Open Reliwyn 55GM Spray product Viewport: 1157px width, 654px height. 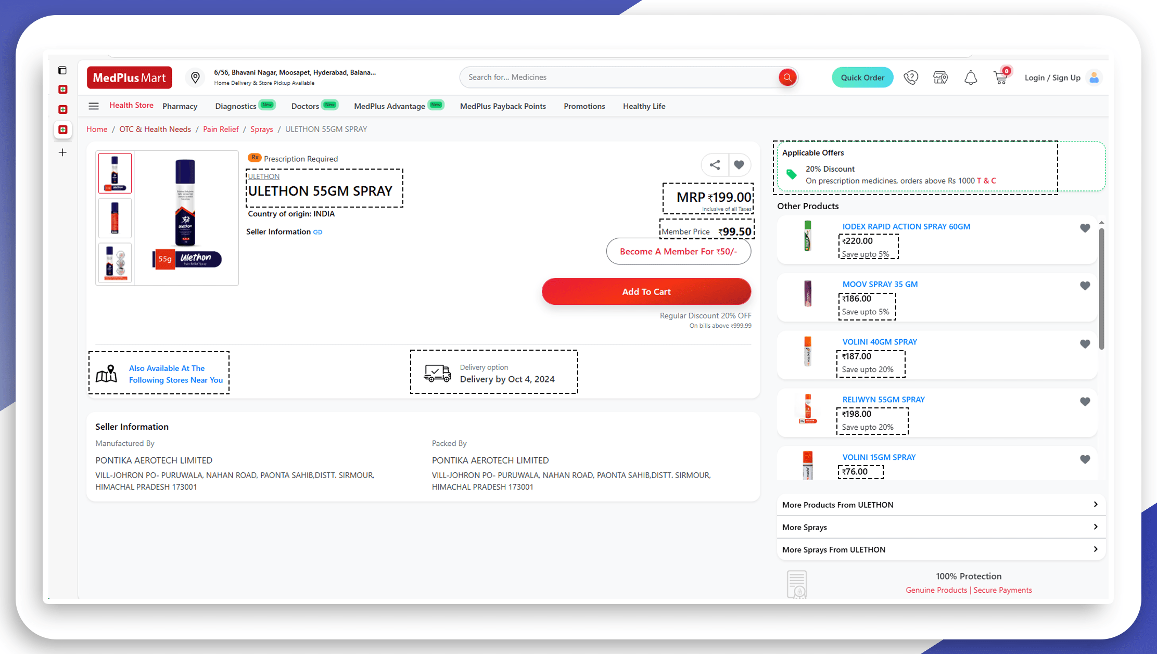pyautogui.click(x=884, y=400)
